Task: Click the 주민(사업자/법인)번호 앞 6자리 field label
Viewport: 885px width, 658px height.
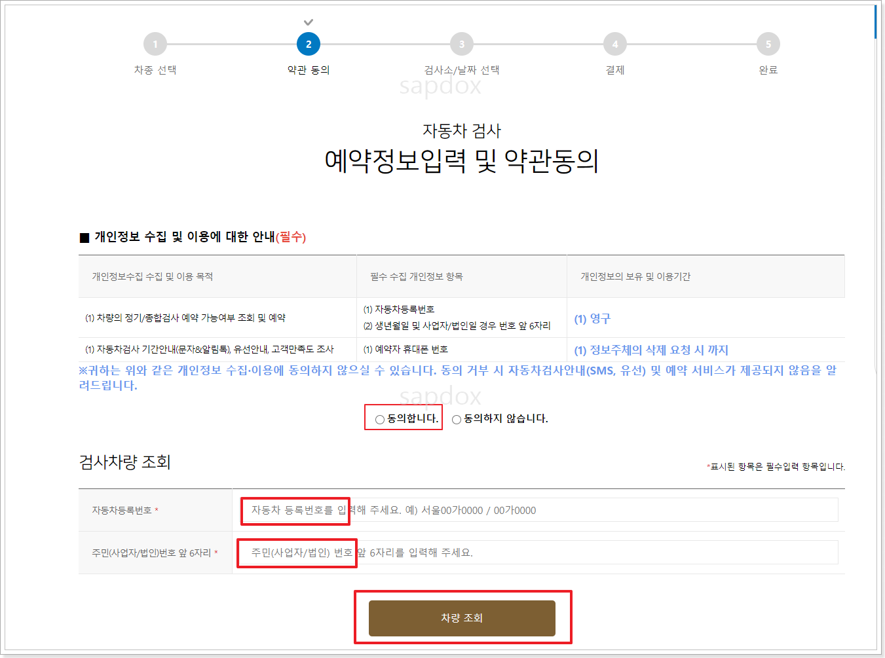Action: [x=155, y=553]
